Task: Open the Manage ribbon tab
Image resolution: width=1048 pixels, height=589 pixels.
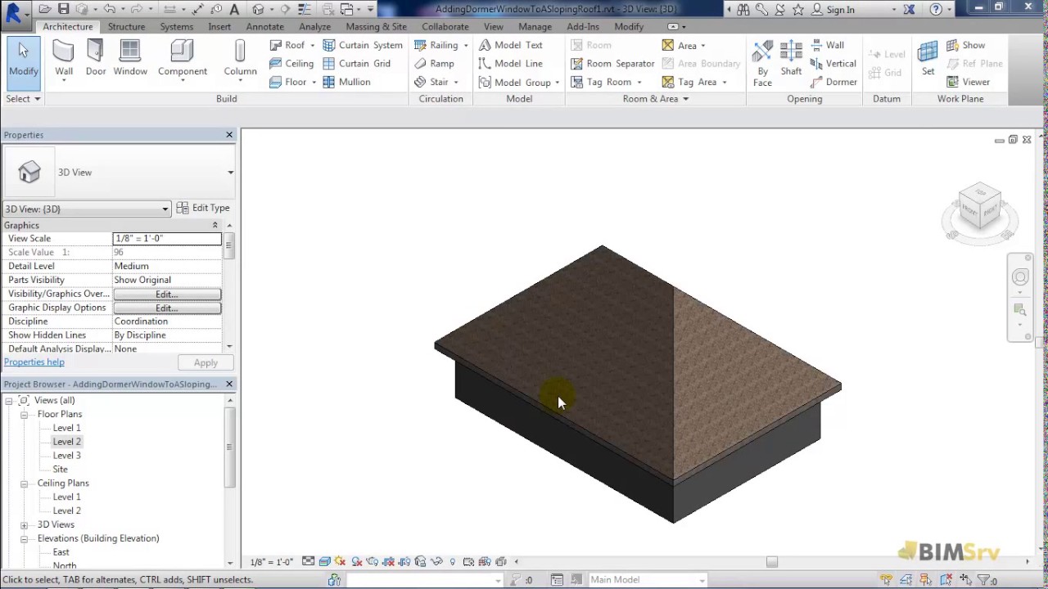Action: click(535, 26)
